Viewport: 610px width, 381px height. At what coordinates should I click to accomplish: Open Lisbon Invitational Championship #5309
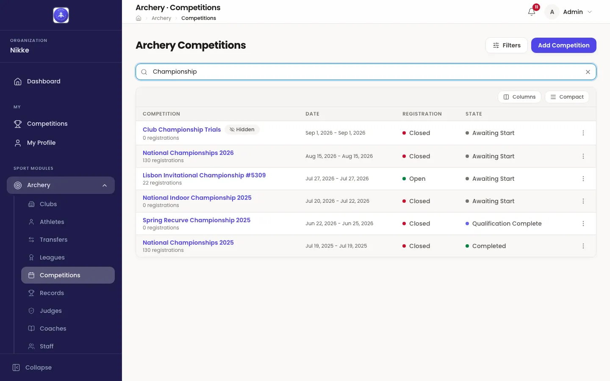click(204, 175)
